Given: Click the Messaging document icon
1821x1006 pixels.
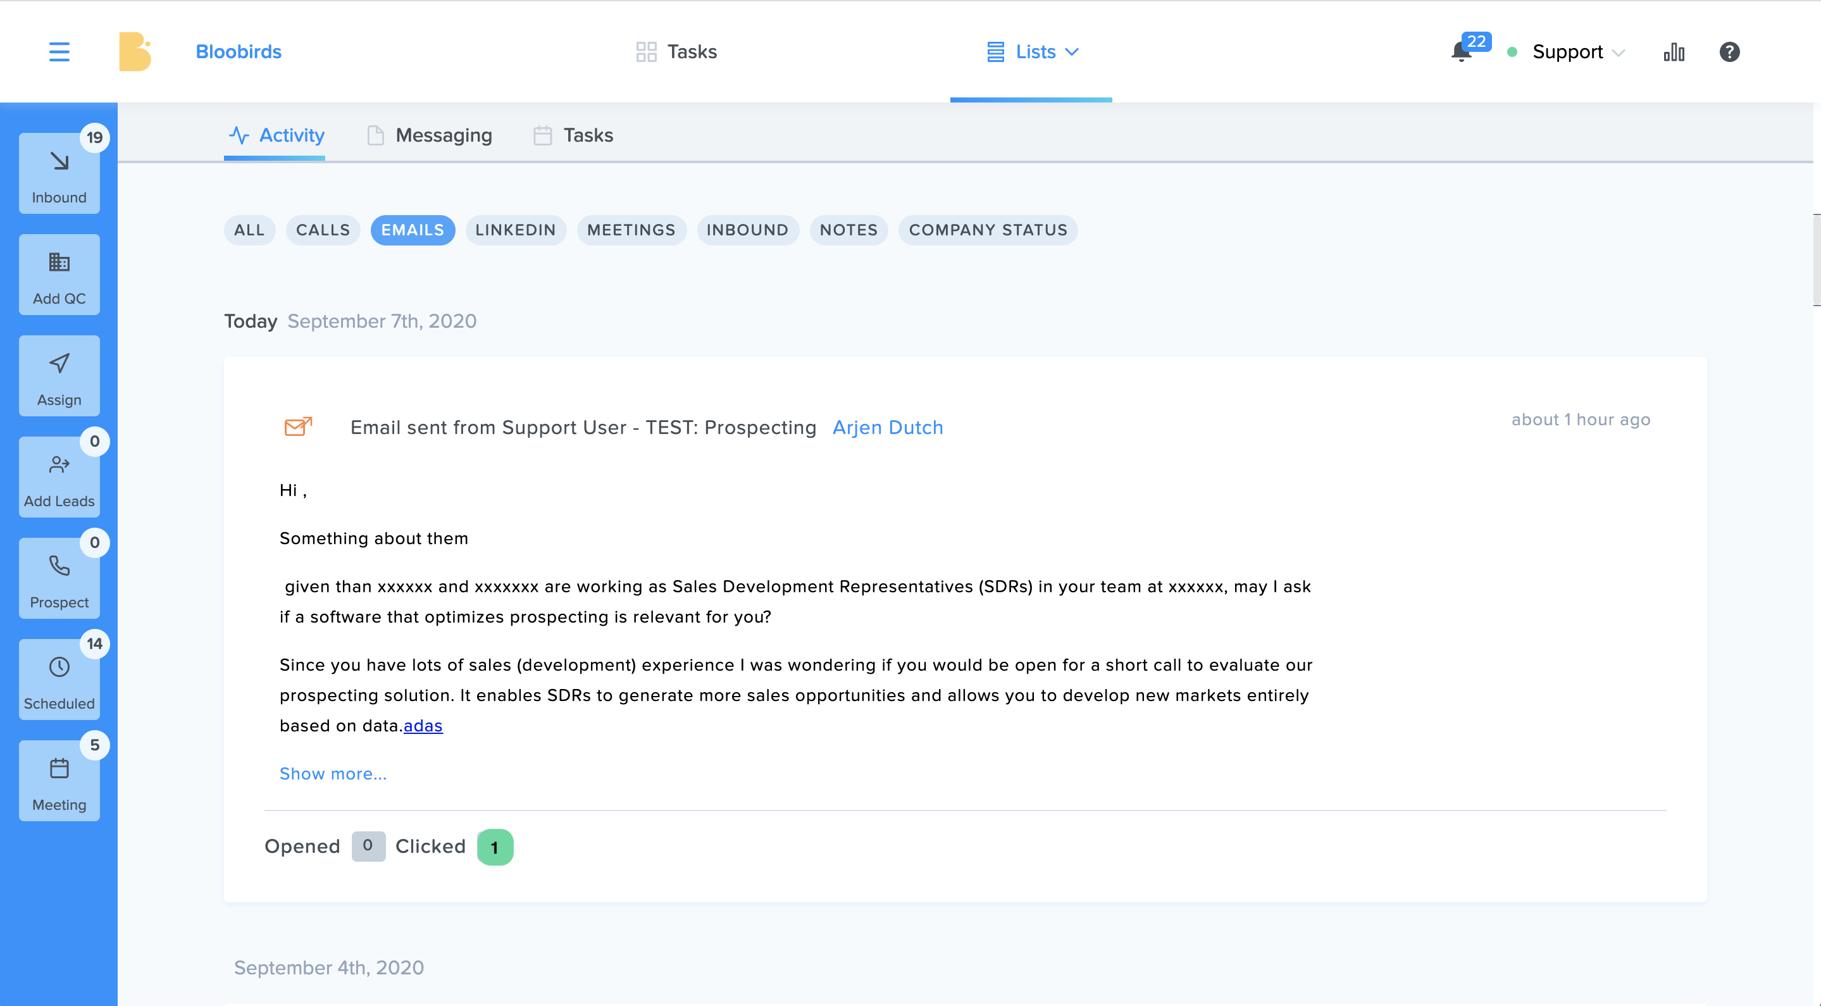Looking at the screenshot, I should point(375,135).
